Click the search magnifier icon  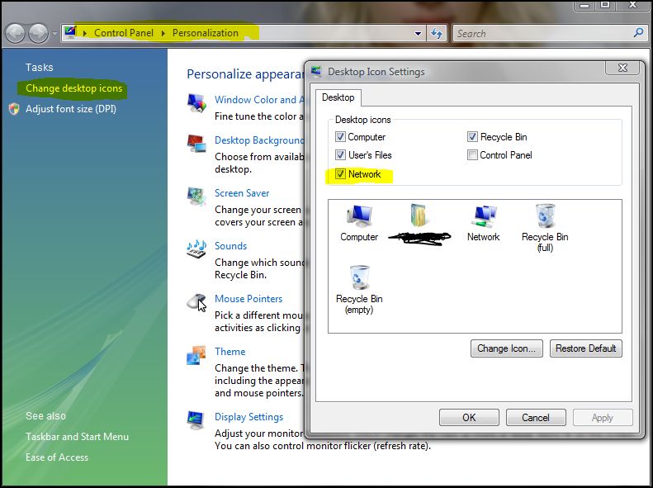tap(637, 33)
